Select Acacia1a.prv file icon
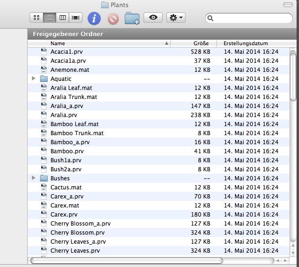Viewport: 299px width, 267px height. [x=44, y=60]
